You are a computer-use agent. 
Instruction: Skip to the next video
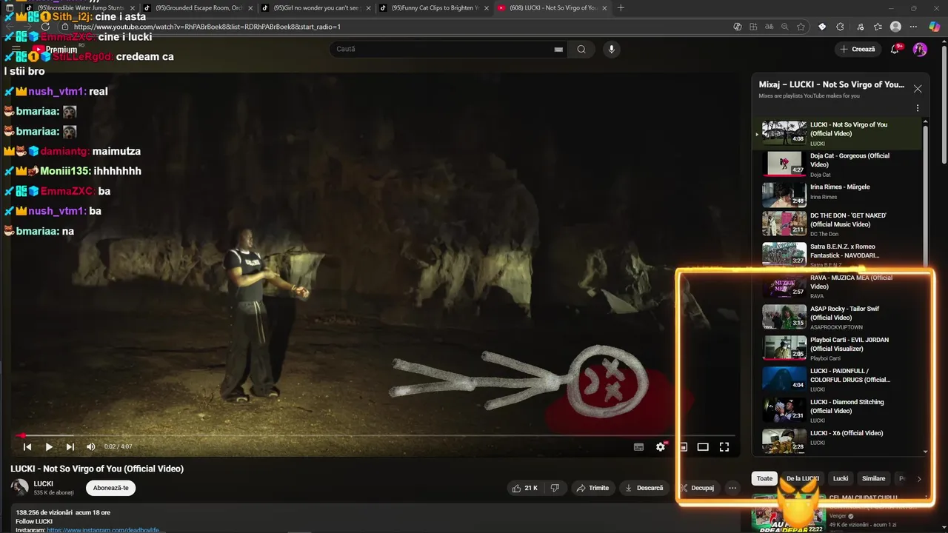70,446
